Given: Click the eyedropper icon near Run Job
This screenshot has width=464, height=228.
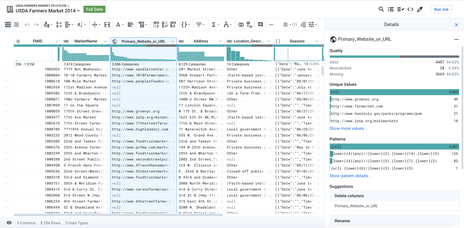Looking at the screenshot, I should click(x=420, y=9).
